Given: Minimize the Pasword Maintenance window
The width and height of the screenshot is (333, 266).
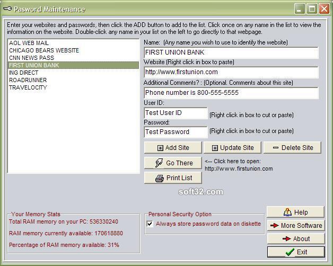Looking at the screenshot, I should 300,9.
